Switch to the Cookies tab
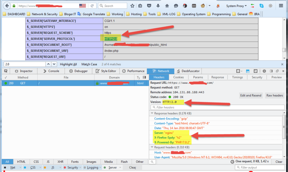288x172 pixels. coord(179,77)
